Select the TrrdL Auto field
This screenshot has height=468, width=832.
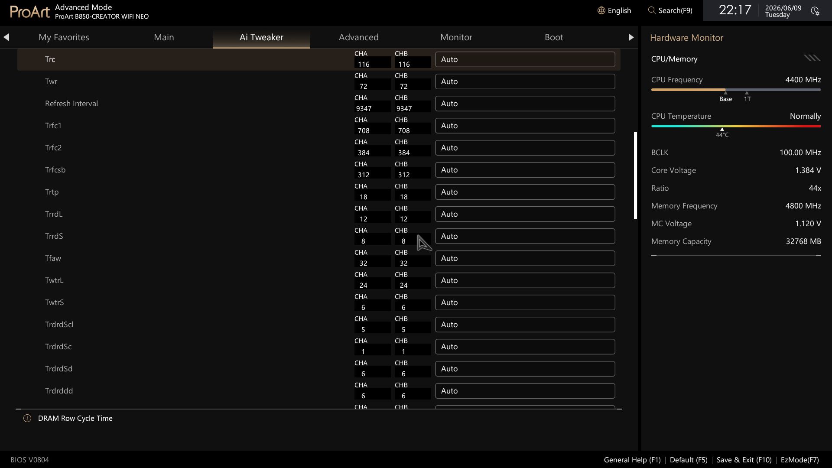(x=525, y=214)
